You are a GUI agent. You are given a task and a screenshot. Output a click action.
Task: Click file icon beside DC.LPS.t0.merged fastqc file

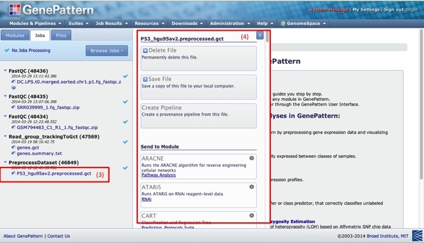pos(13,81)
